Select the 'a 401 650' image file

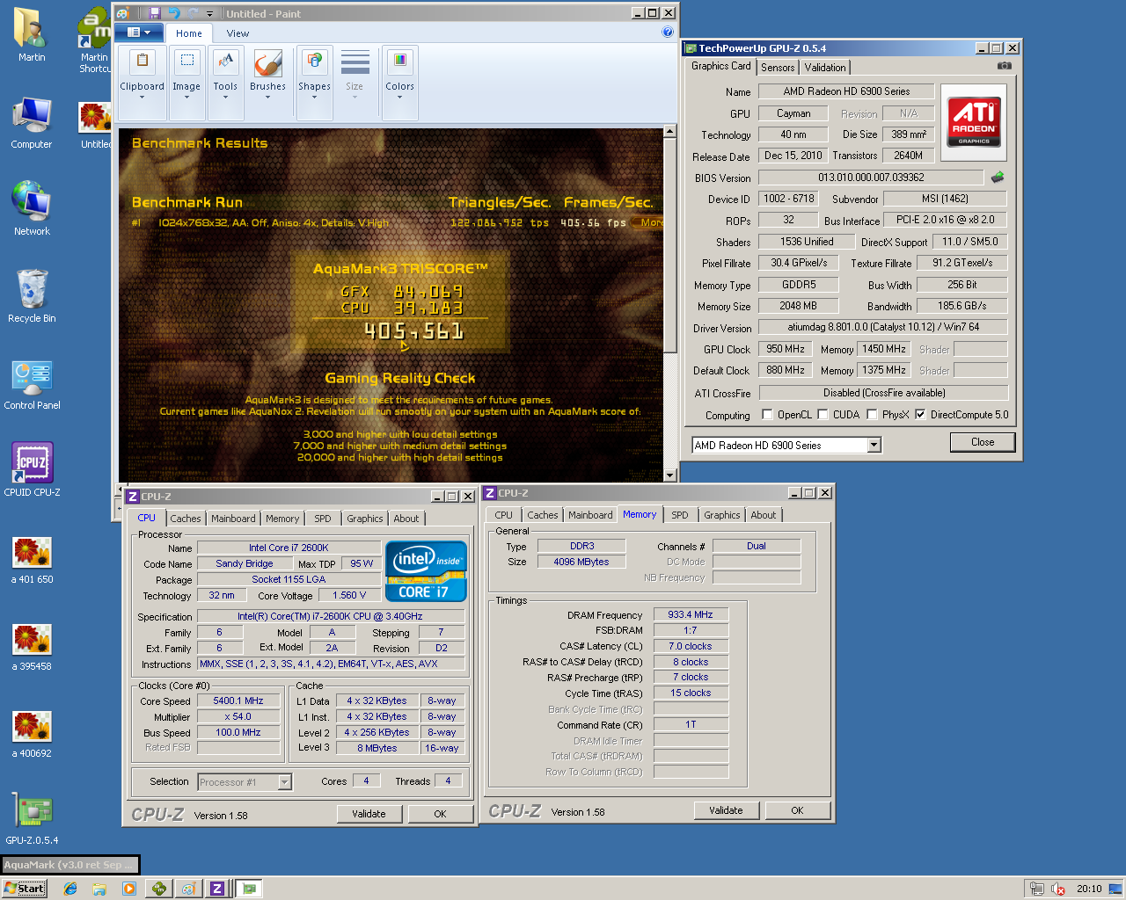point(32,560)
